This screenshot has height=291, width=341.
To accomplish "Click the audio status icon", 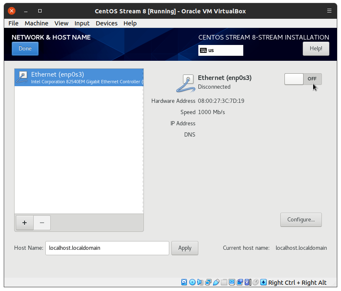I will point(200,282).
